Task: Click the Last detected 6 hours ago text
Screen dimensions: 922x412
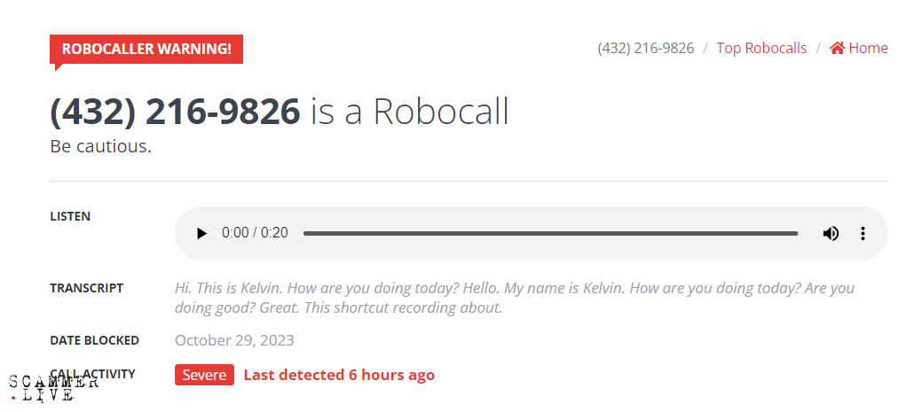Action: coord(339,375)
